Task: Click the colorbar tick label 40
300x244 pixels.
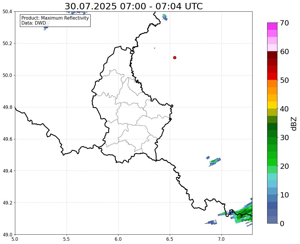Action: [x=284, y=109]
